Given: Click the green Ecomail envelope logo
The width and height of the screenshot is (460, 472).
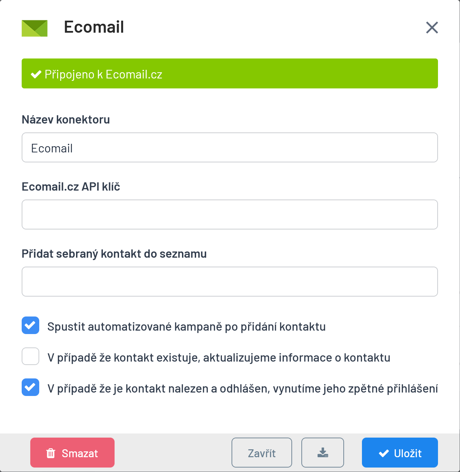Looking at the screenshot, I should (34, 28).
